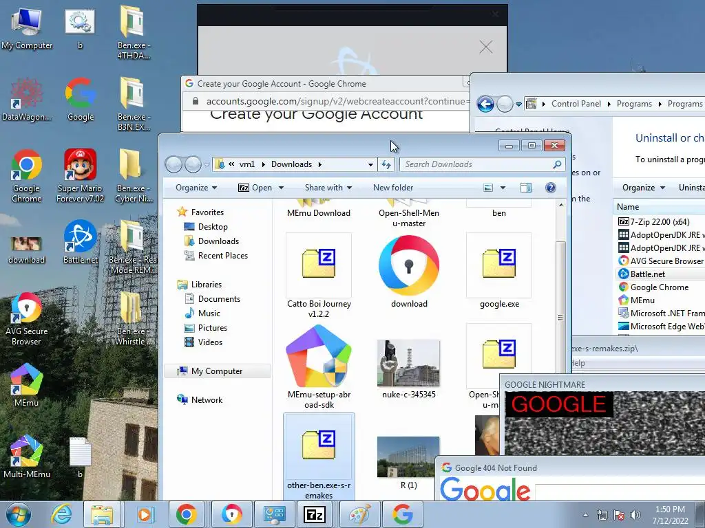Viewport: 705px width, 528px height.
Task: Click volume speaker icon in system tray
Action: click(635, 515)
